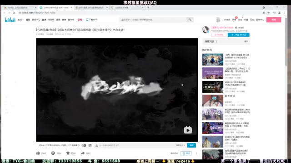Open the 大会员 header item
The height and width of the screenshot is (163, 291).
(227, 20)
